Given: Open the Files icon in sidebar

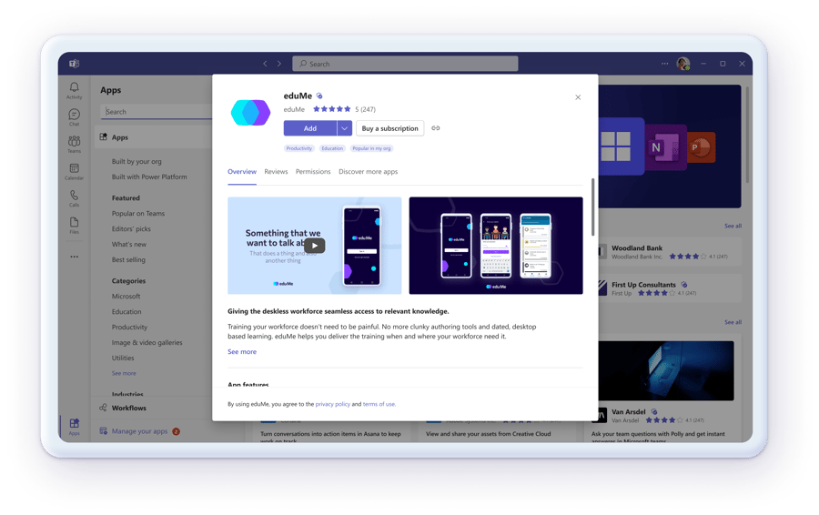Looking at the screenshot, I should [75, 225].
